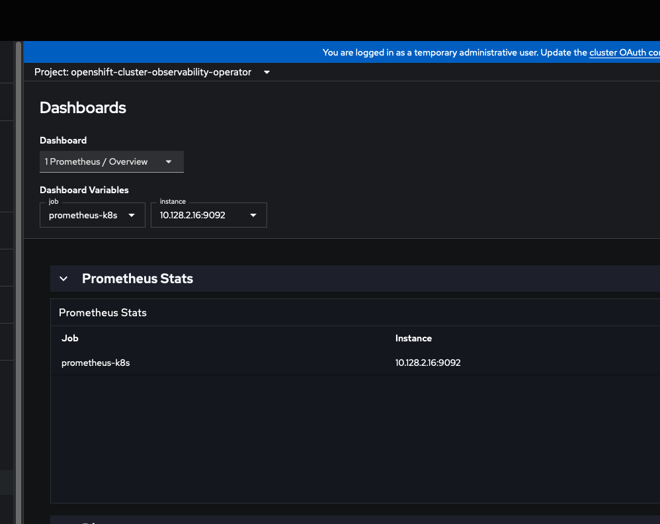This screenshot has width=660, height=524.
Task: Select the prometheus-k8s table cell
Action: 95,363
